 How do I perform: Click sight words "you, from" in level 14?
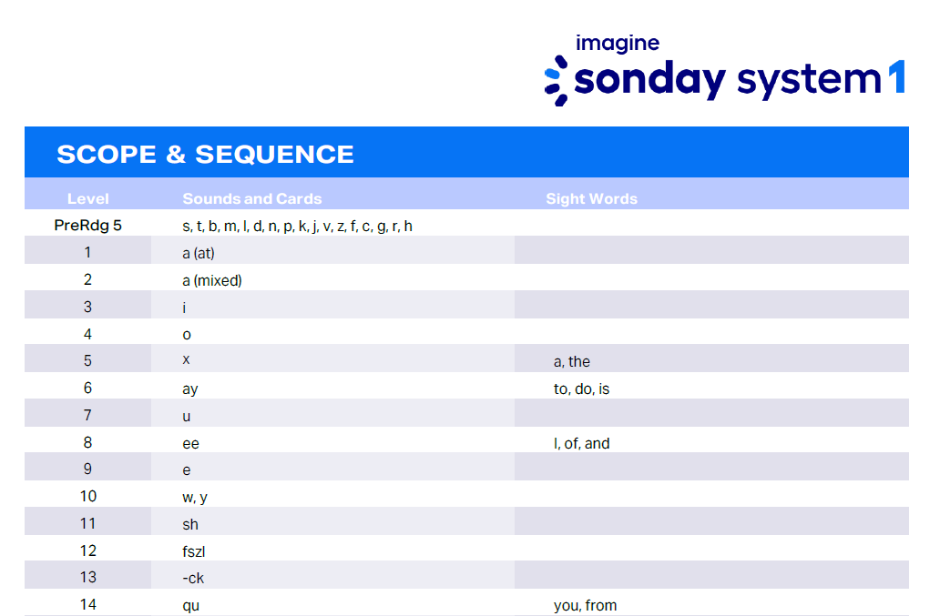coord(585,605)
